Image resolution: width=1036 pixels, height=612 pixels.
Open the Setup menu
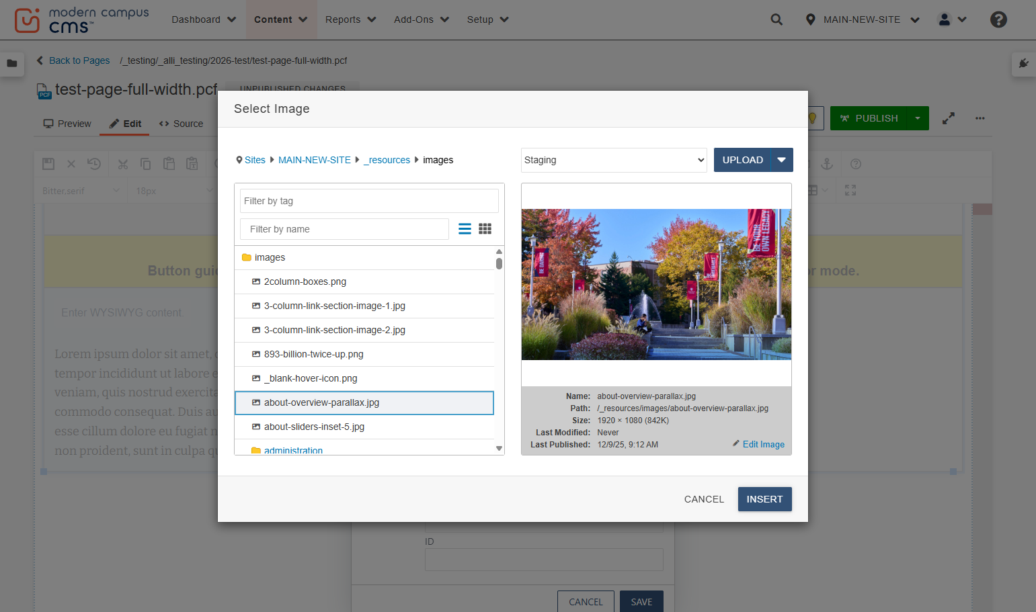(x=487, y=19)
